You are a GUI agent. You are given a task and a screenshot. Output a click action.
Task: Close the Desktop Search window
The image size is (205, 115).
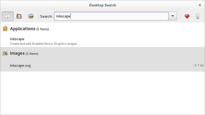tap(200, 5)
